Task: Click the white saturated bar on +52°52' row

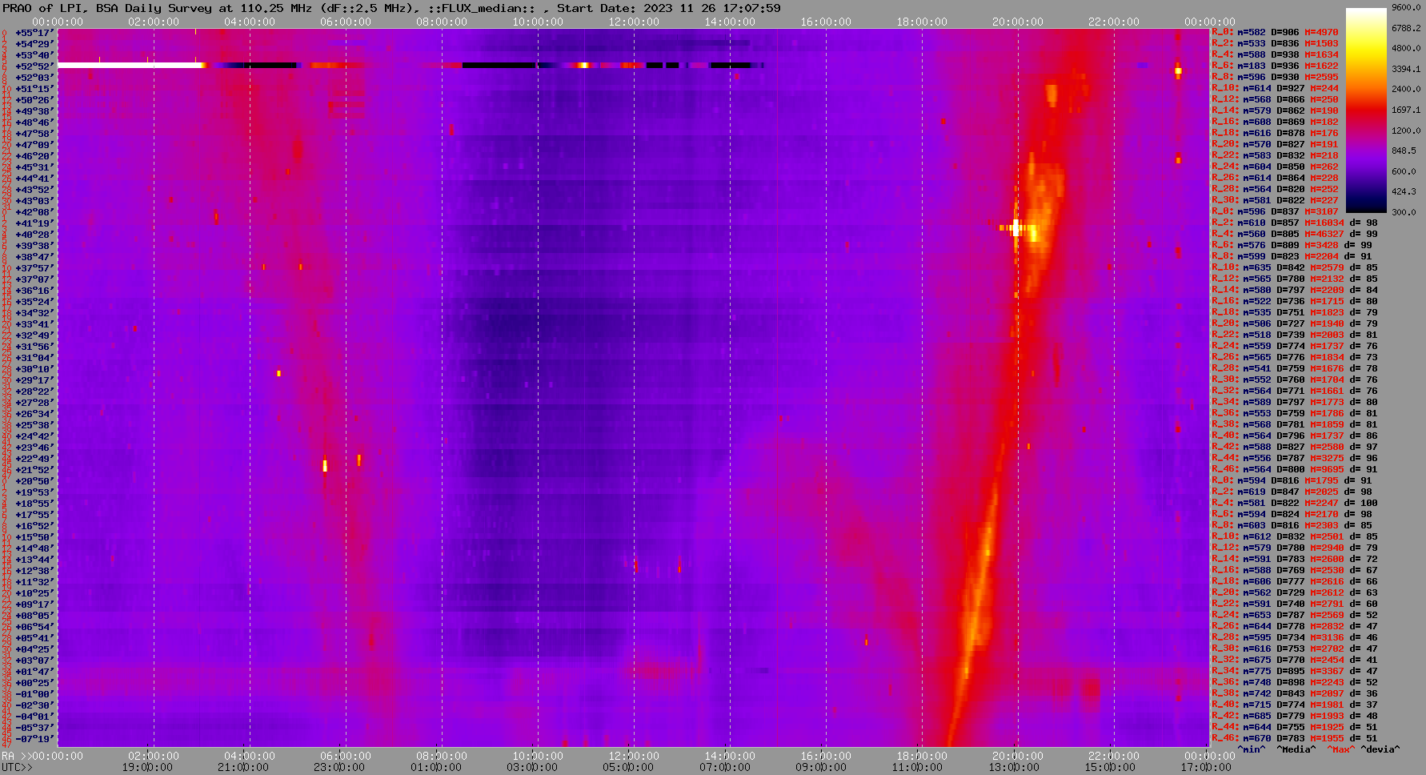Action: pos(128,65)
